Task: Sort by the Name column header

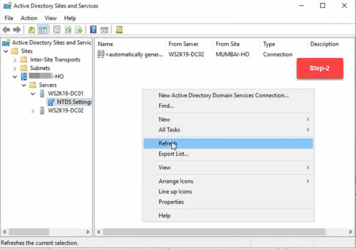Action: coord(130,44)
